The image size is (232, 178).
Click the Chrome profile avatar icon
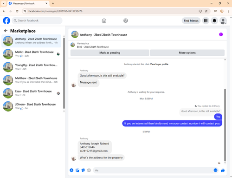point(222,11)
